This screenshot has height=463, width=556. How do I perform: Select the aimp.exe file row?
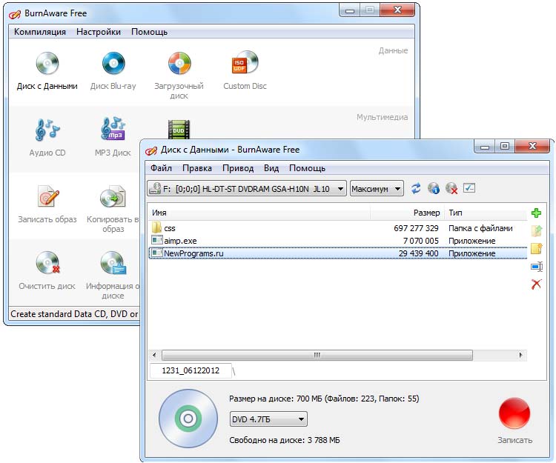[x=337, y=241]
